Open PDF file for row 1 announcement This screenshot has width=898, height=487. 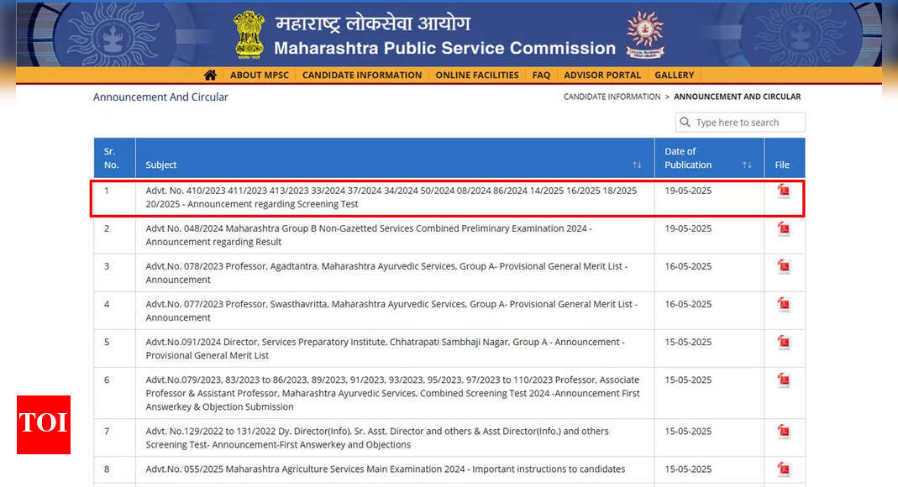click(x=783, y=191)
